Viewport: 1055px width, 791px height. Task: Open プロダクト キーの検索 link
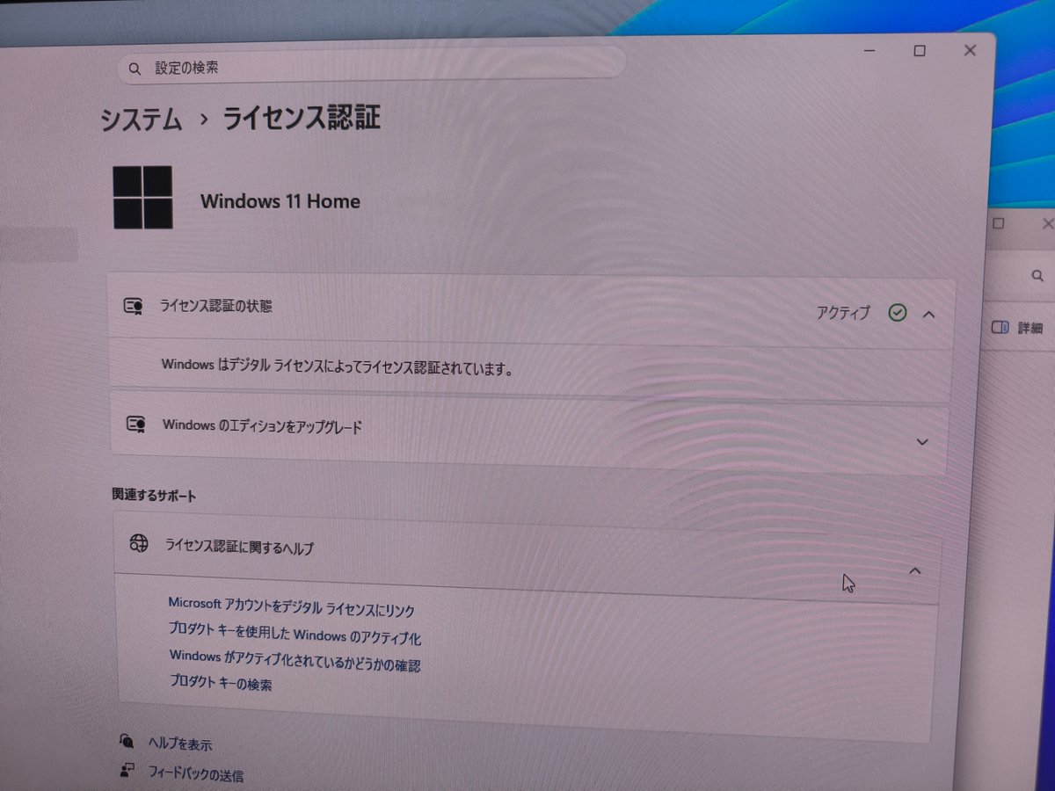pyautogui.click(x=221, y=682)
